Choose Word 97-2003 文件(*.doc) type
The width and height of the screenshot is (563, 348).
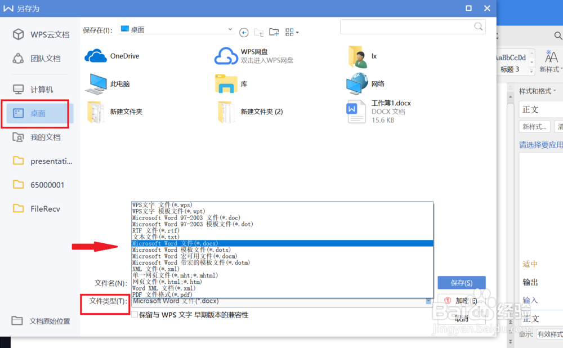point(282,217)
